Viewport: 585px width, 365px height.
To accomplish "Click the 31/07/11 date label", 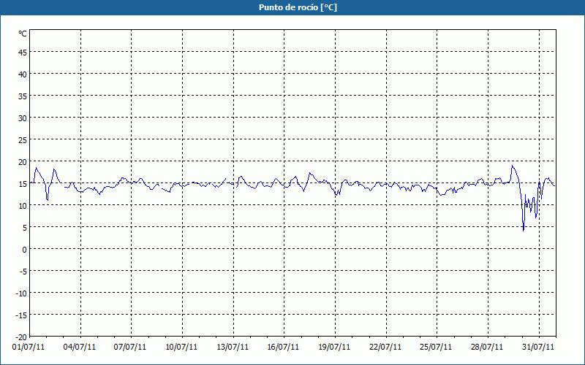I will pos(538,347).
